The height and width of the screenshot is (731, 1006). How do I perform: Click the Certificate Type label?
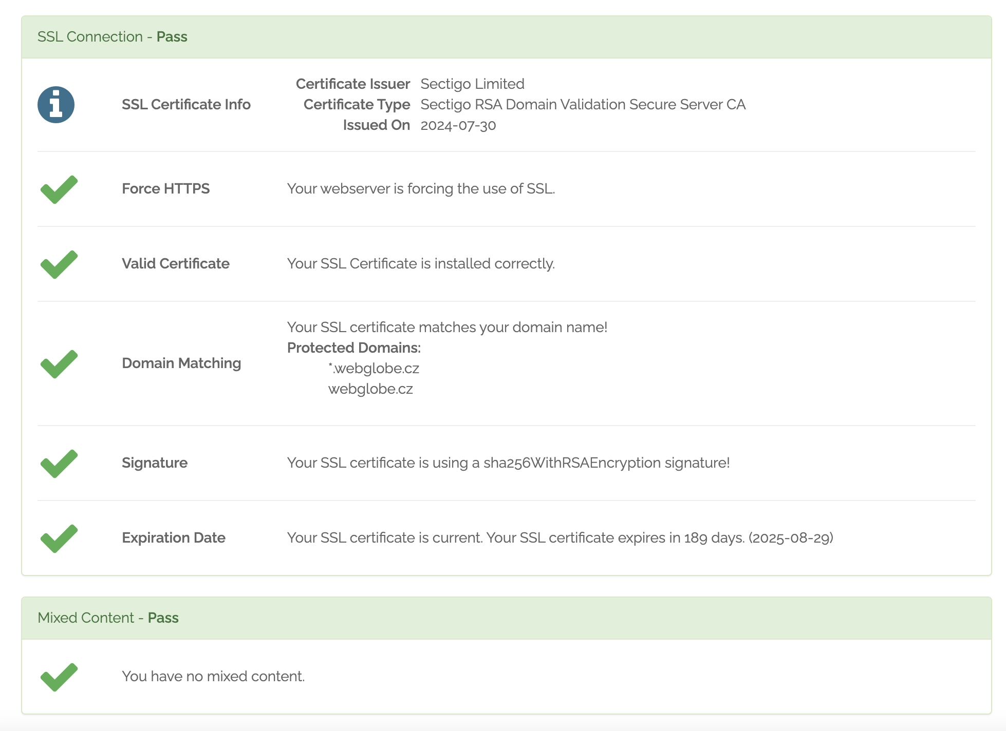(357, 105)
